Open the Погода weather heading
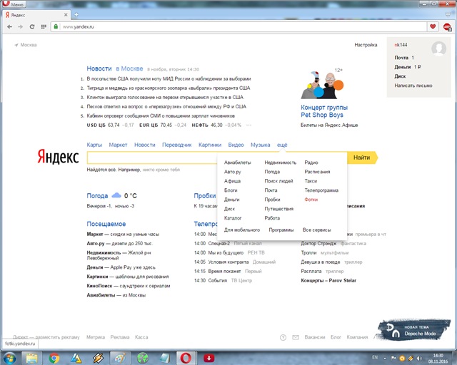457x365 pixels. [x=97, y=195]
